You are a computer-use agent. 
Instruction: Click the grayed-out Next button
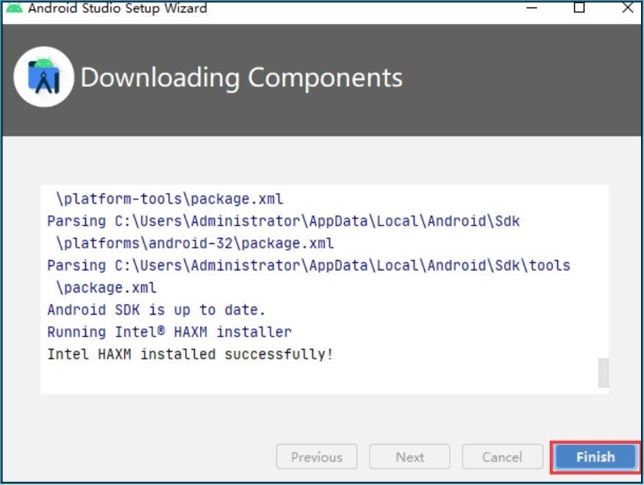point(409,457)
